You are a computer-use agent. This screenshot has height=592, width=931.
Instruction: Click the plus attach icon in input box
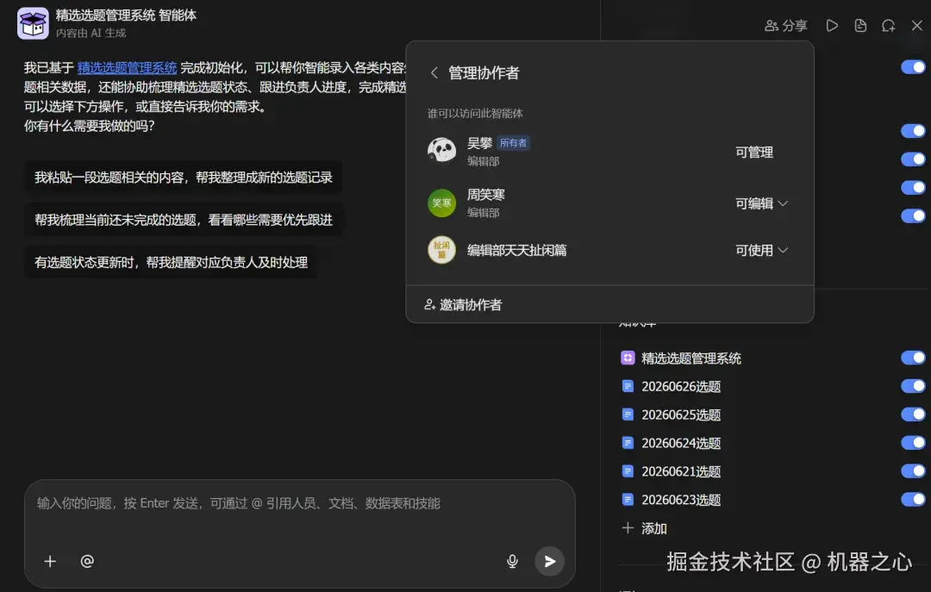50,561
